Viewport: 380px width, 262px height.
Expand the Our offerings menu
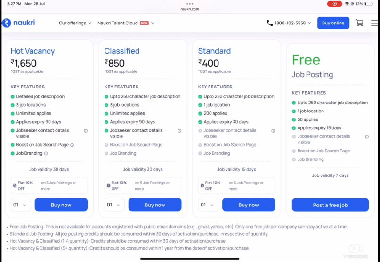pos(75,23)
